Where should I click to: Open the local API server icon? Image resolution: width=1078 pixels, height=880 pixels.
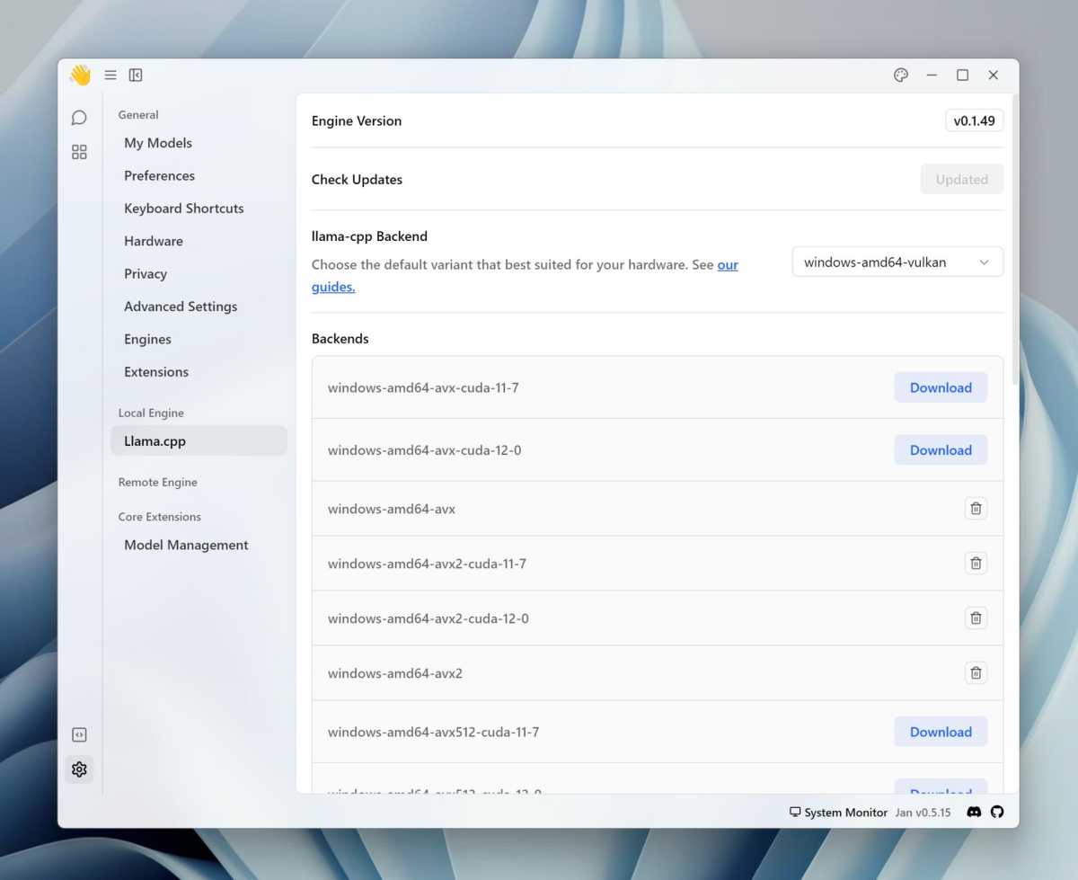pos(79,734)
